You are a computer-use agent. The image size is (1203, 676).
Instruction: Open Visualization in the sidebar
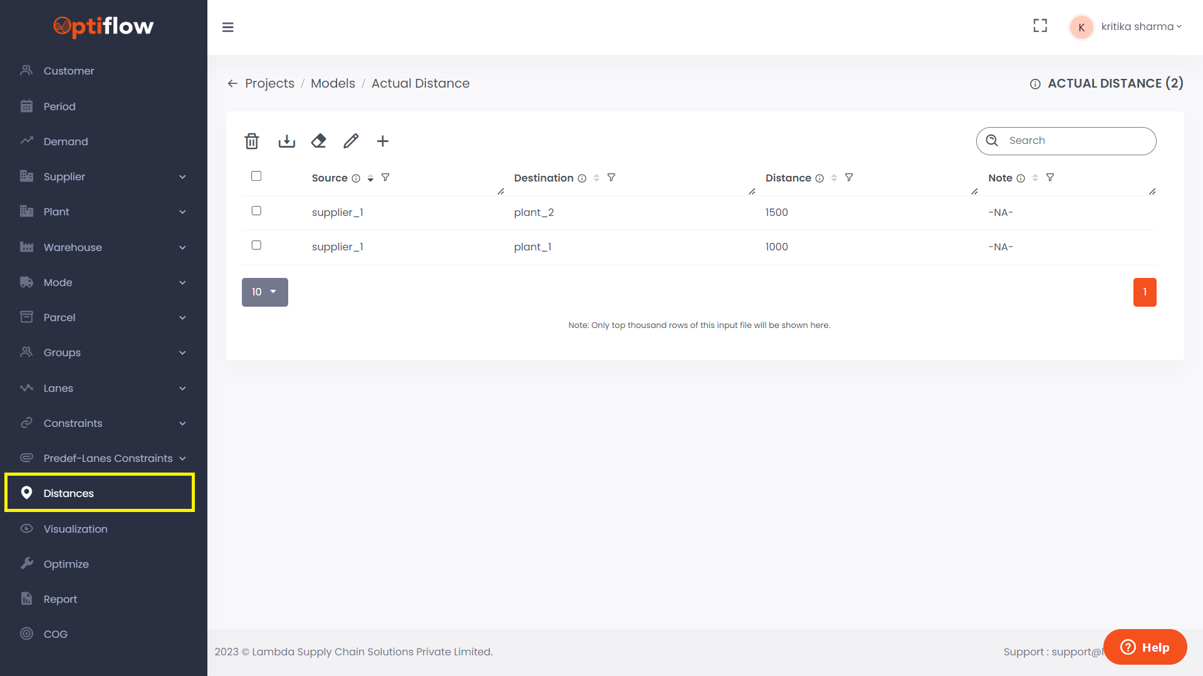[75, 529]
